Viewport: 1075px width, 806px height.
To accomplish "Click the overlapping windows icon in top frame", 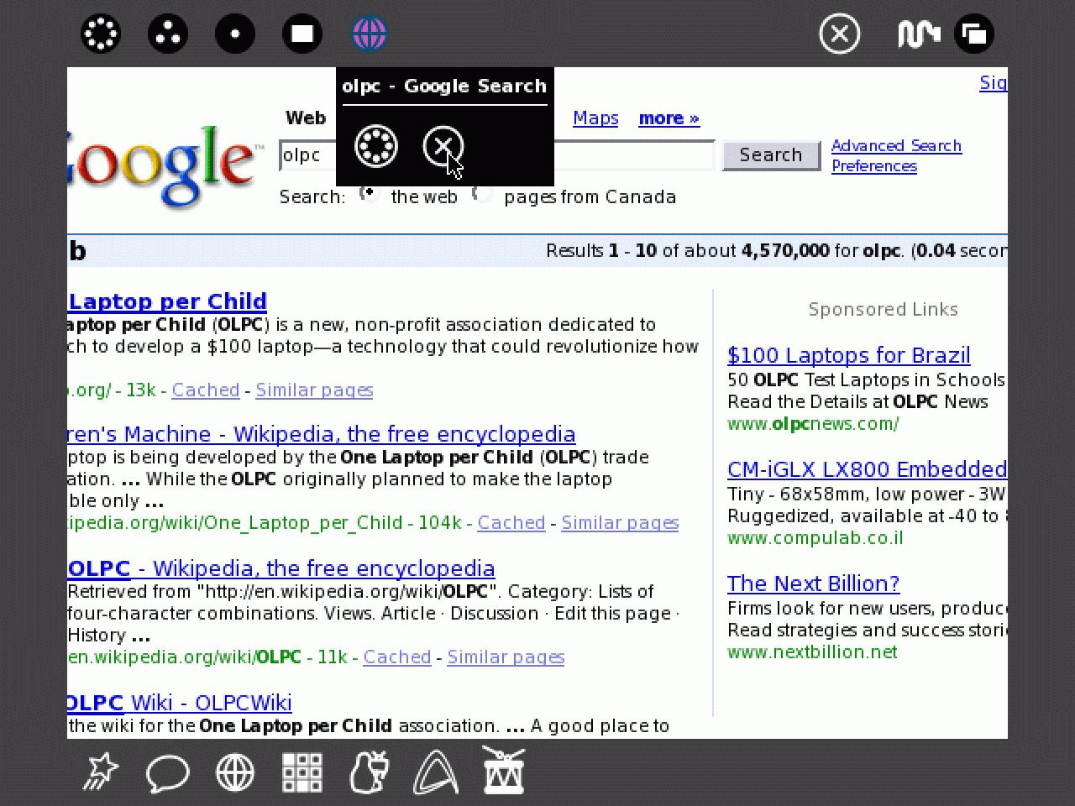I will [x=974, y=34].
